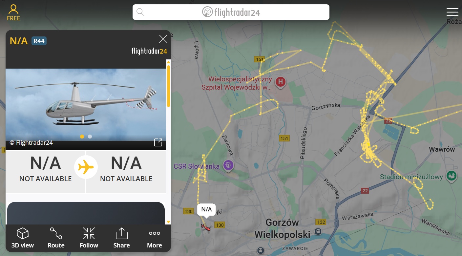Open the FREE user account icon

[x=13, y=13]
